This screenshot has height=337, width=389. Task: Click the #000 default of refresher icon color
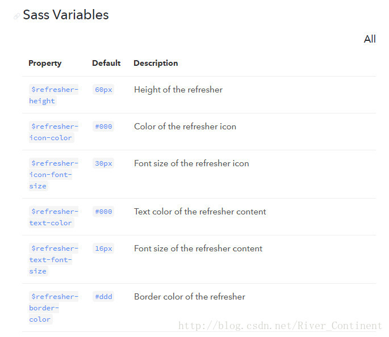[x=103, y=127]
